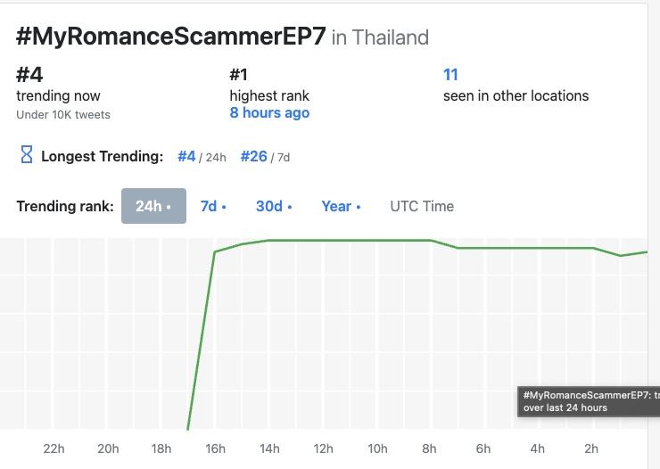The height and width of the screenshot is (469, 660).
Task: Click the hourglass icon beside Longest Trending
Action: point(27,155)
